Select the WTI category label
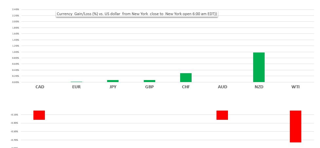This screenshot has height=148, width=320. pyautogui.click(x=295, y=87)
